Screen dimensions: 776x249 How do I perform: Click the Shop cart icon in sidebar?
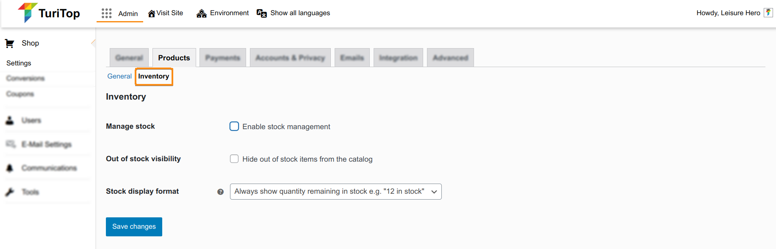pos(10,43)
